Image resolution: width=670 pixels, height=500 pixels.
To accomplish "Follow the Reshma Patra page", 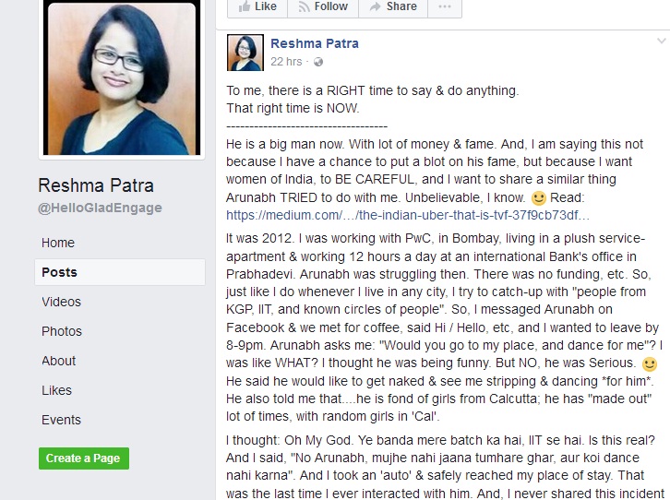I will [323, 6].
